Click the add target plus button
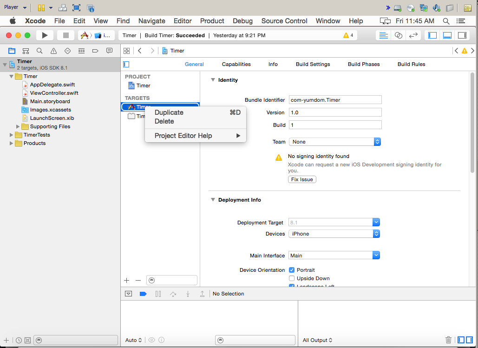 [x=127, y=281]
